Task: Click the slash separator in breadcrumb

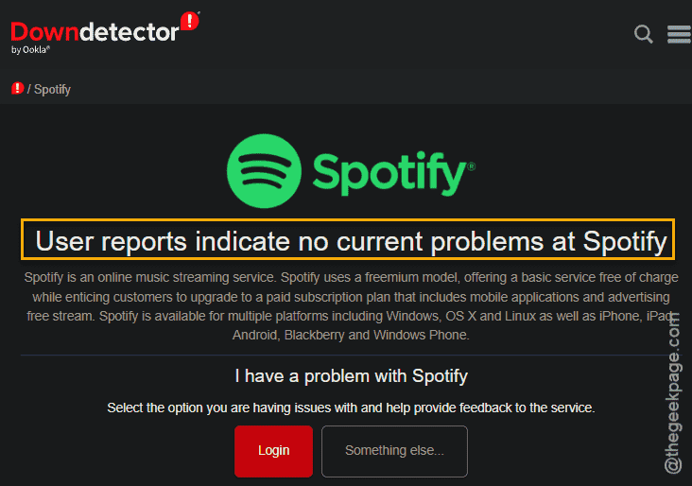Action: coord(29,89)
